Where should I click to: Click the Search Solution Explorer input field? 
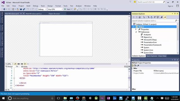(153, 20)
